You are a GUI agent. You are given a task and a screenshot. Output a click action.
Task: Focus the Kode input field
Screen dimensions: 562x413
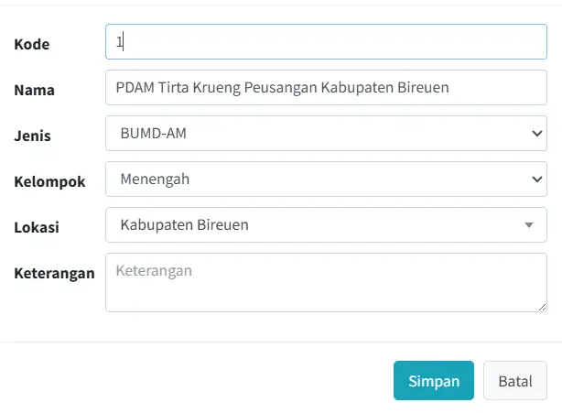click(x=326, y=42)
